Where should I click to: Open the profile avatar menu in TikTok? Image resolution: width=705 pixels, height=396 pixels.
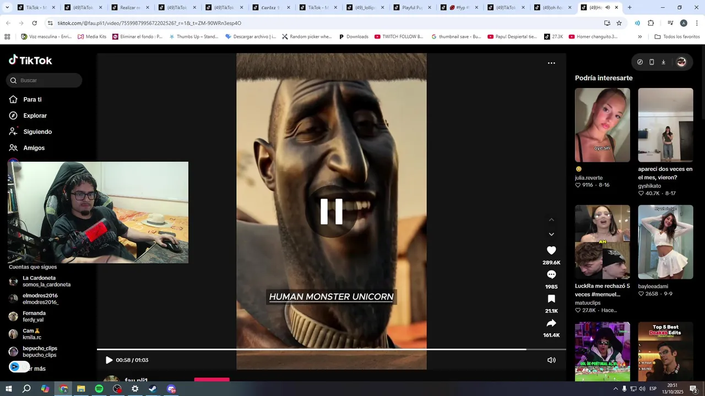tap(681, 62)
